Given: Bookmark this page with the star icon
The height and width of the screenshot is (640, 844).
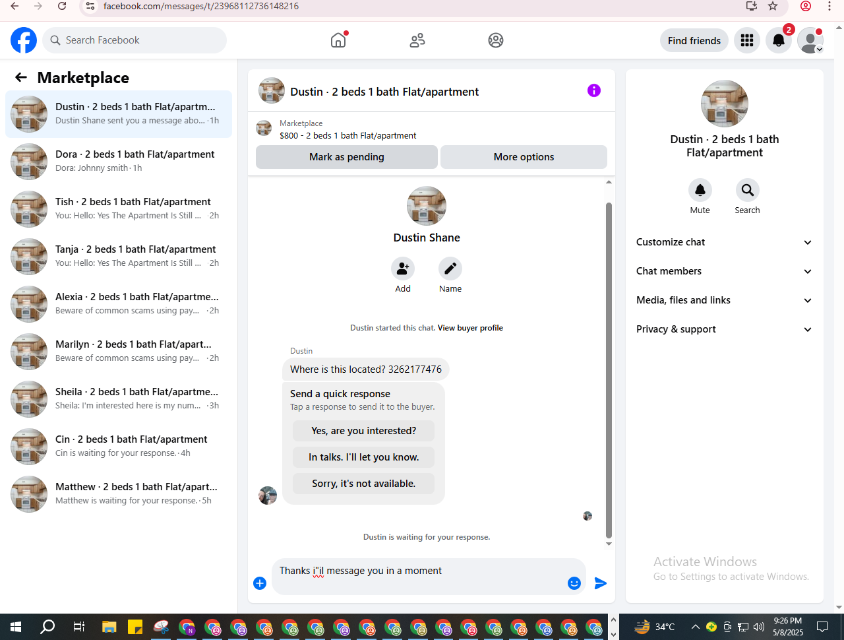Looking at the screenshot, I should 773,6.
